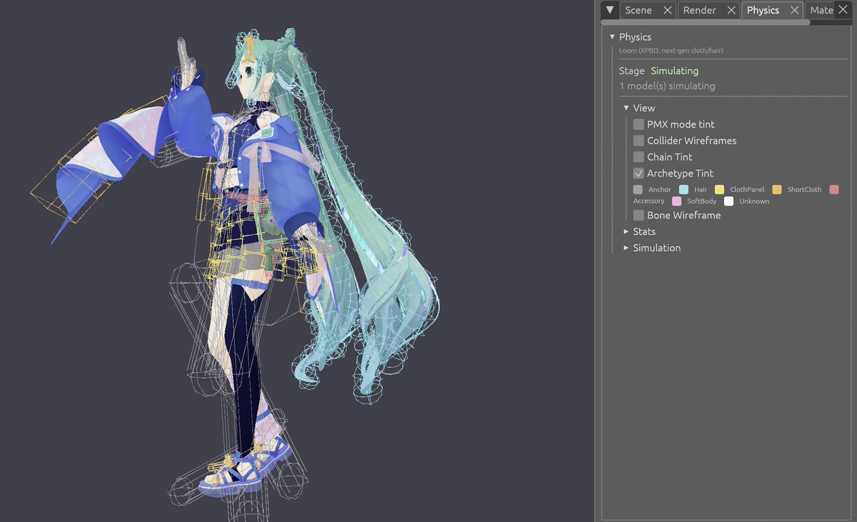
Task: Click the '1 model(s) simulating' status text
Action: tap(667, 86)
